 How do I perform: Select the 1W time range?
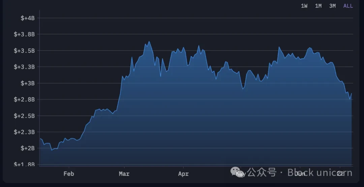tap(304, 6)
